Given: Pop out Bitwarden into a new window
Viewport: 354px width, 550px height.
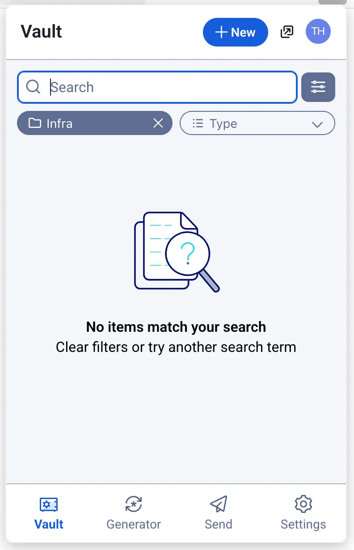Looking at the screenshot, I should (x=287, y=31).
